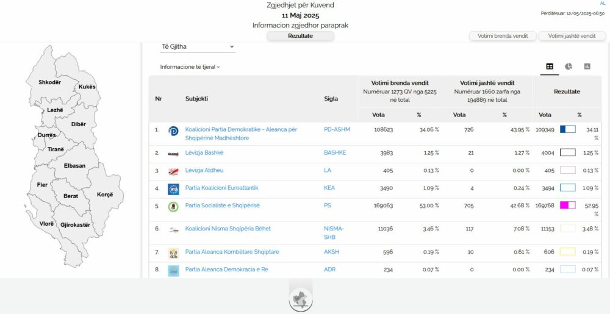Click the Partia Socialiste party logo

click(x=173, y=207)
